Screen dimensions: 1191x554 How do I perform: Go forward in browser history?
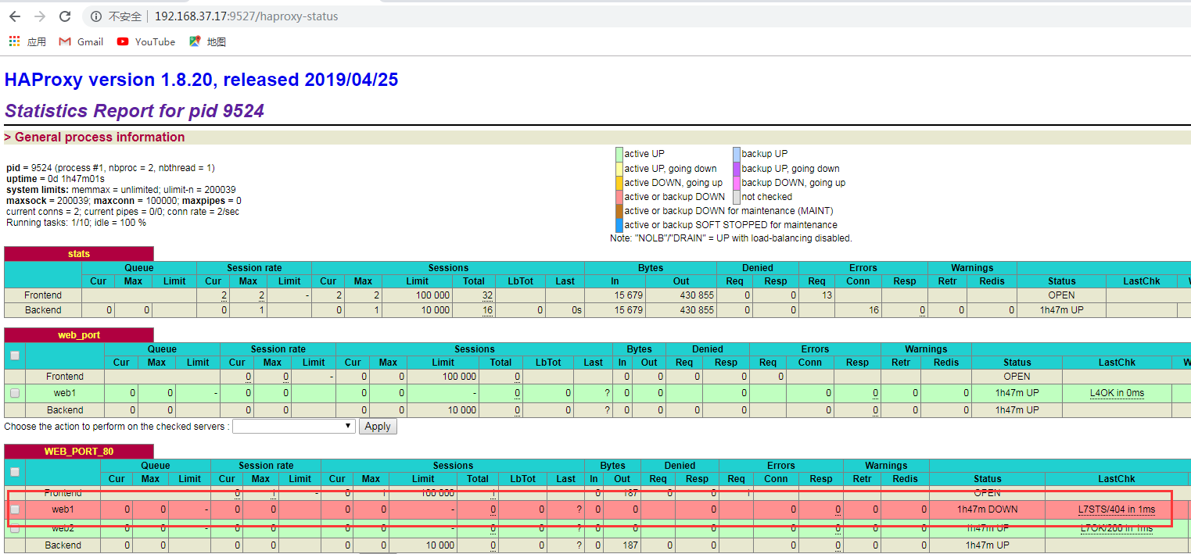click(40, 16)
